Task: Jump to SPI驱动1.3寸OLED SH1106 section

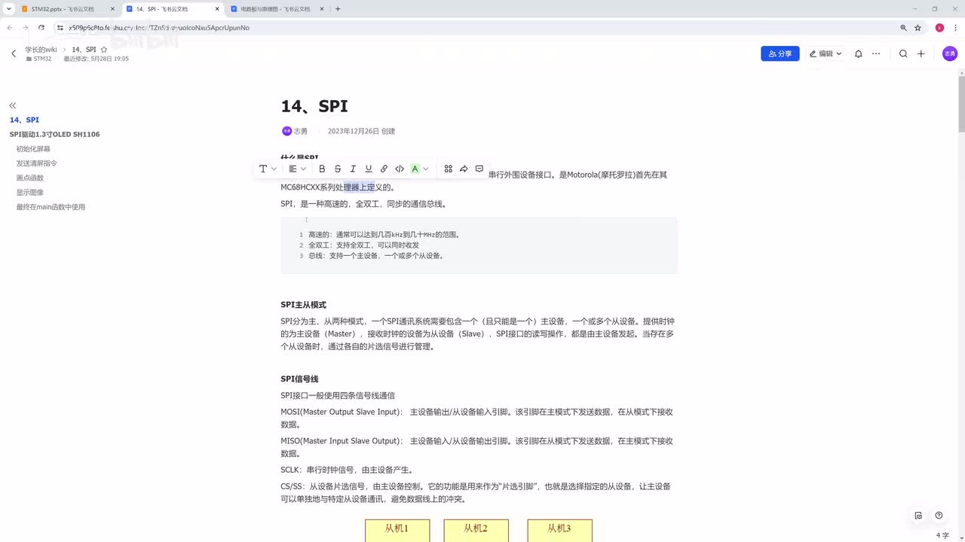Action: 54,134
